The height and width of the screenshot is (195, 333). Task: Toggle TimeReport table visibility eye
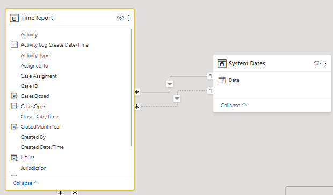120,18
